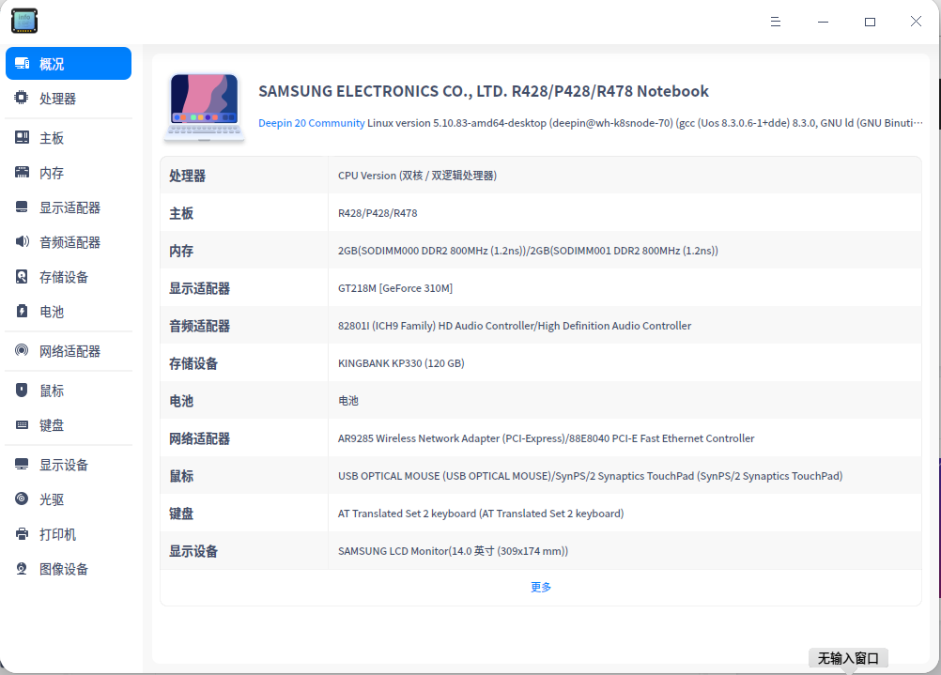Screen dimensions: 941x675
Task: Choose 打印机 from the sidebar
Action: [x=69, y=534]
